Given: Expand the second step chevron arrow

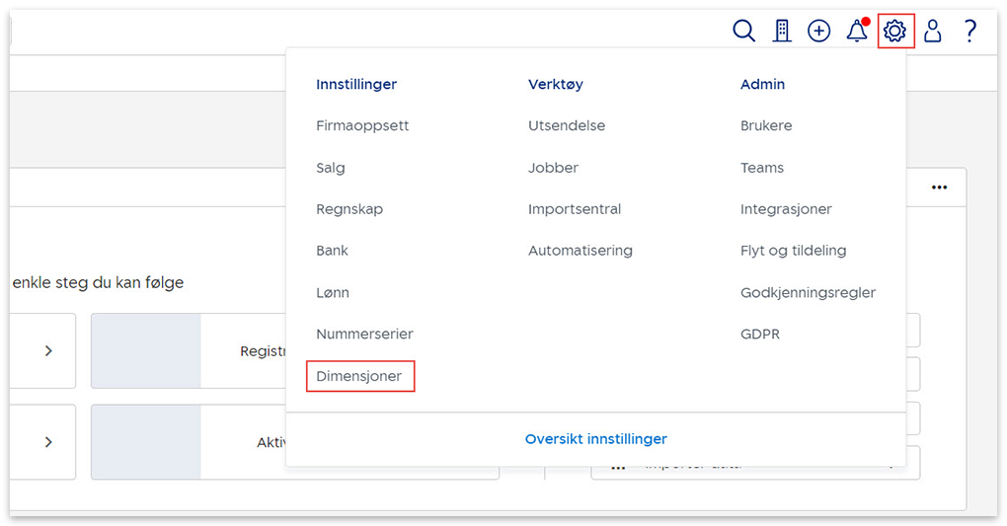Looking at the screenshot, I should click(x=48, y=442).
